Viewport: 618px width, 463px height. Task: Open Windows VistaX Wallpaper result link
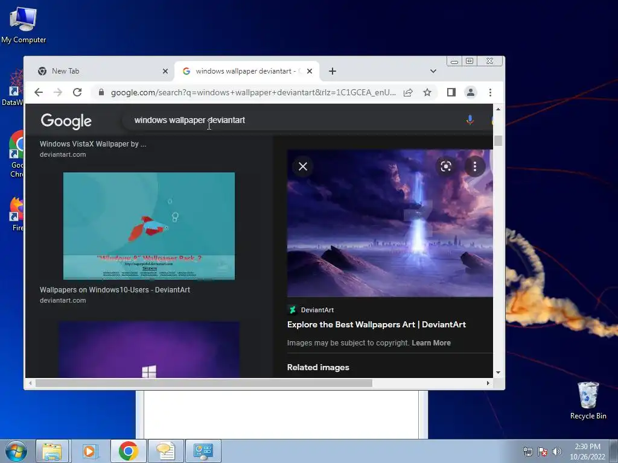pyautogui.click(x=93, y=144)
